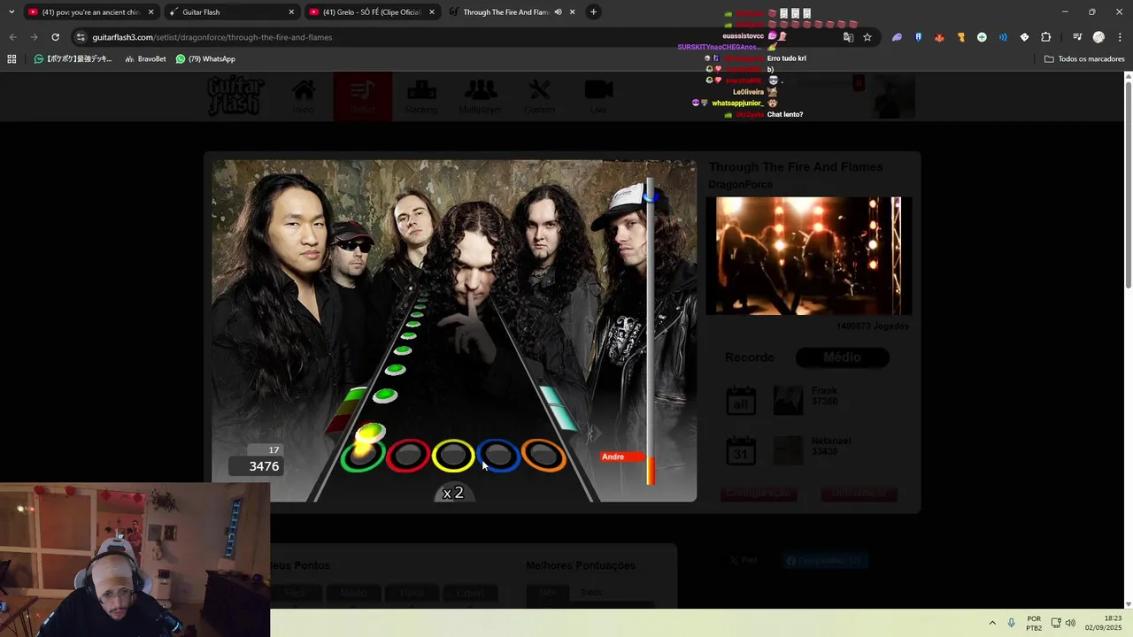
Task: Click the X Post share button
Action: pyautogui.click(x=744, y=561)
